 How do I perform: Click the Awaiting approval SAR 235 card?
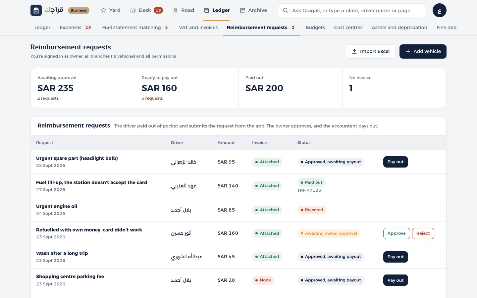pyautogui.click(x=83, y=88)
